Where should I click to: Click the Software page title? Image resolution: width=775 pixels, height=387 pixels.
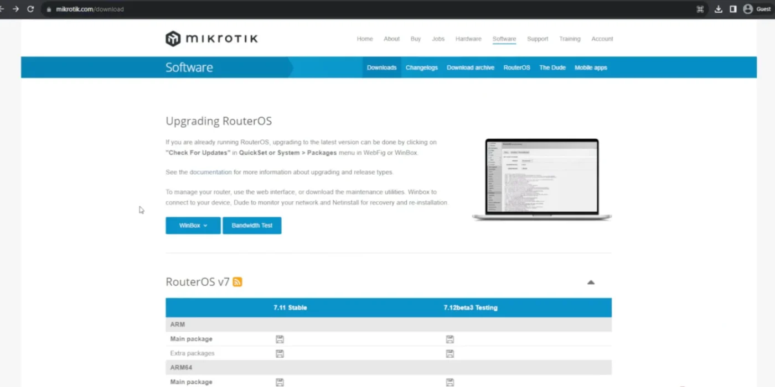tap(189, 67)
